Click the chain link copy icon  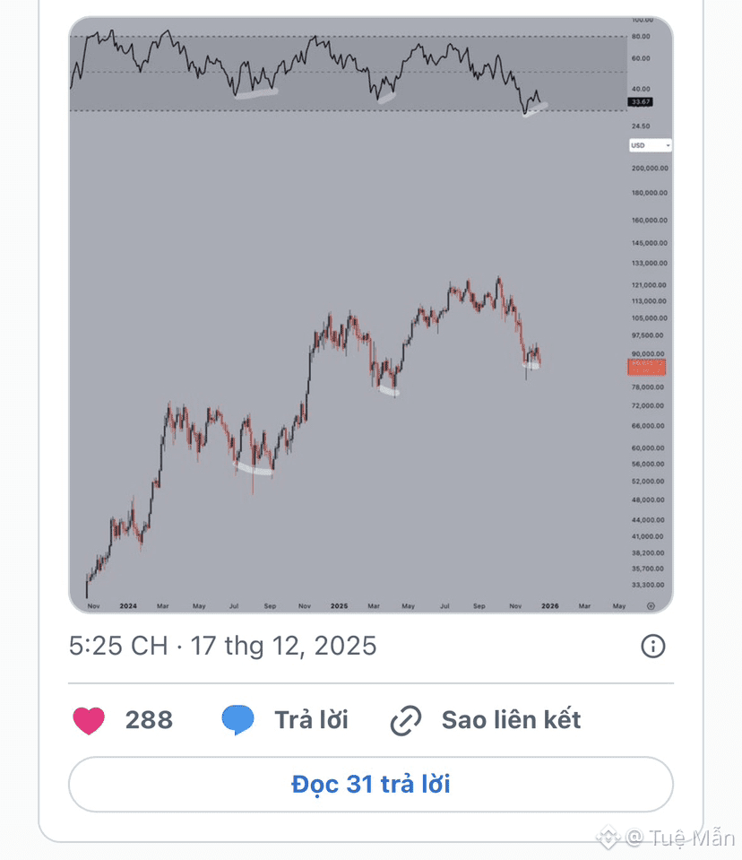(406, 720)
